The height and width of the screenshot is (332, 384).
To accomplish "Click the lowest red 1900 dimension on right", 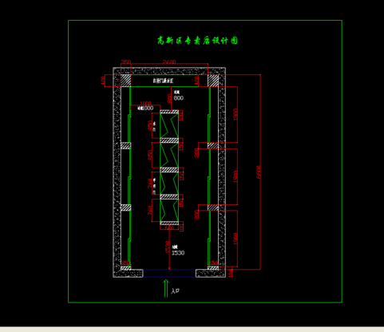I will 236,239.
